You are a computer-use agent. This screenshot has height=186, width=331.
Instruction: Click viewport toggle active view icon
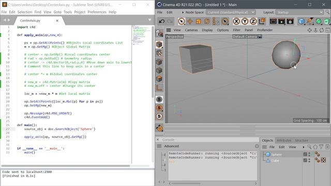tap(327, 30)
